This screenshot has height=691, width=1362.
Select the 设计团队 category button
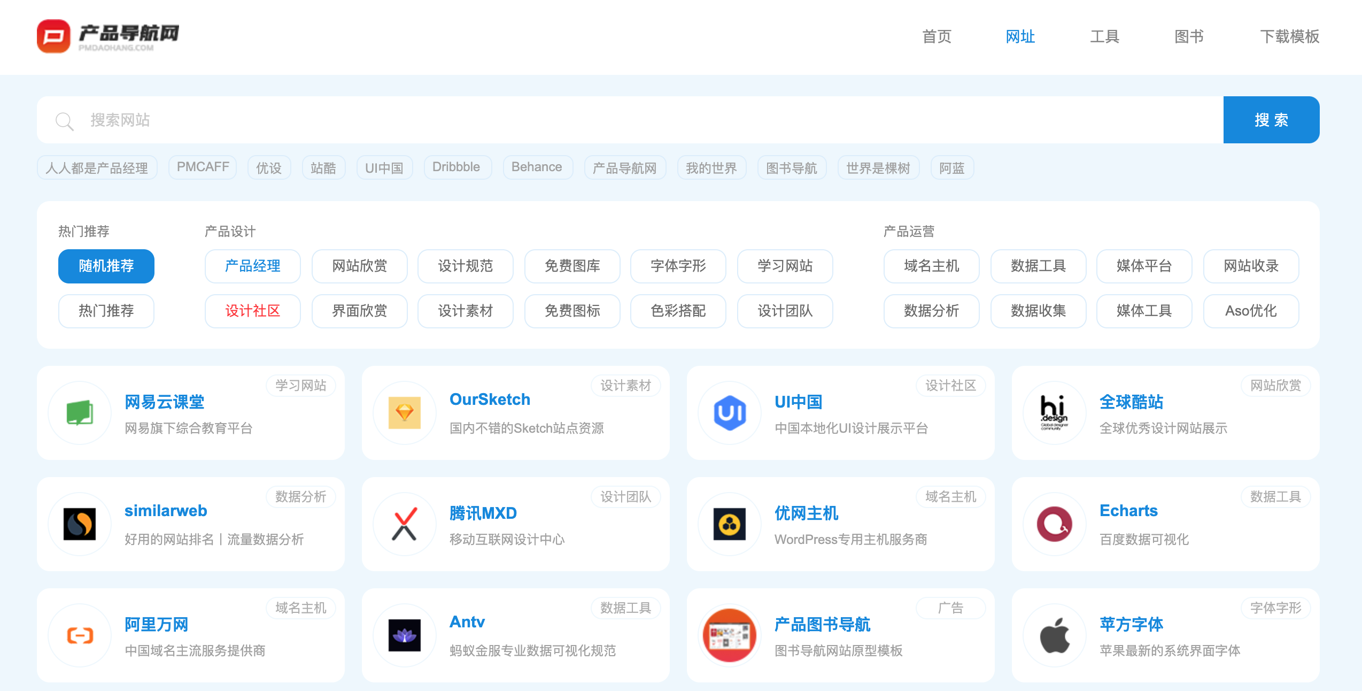785,311
